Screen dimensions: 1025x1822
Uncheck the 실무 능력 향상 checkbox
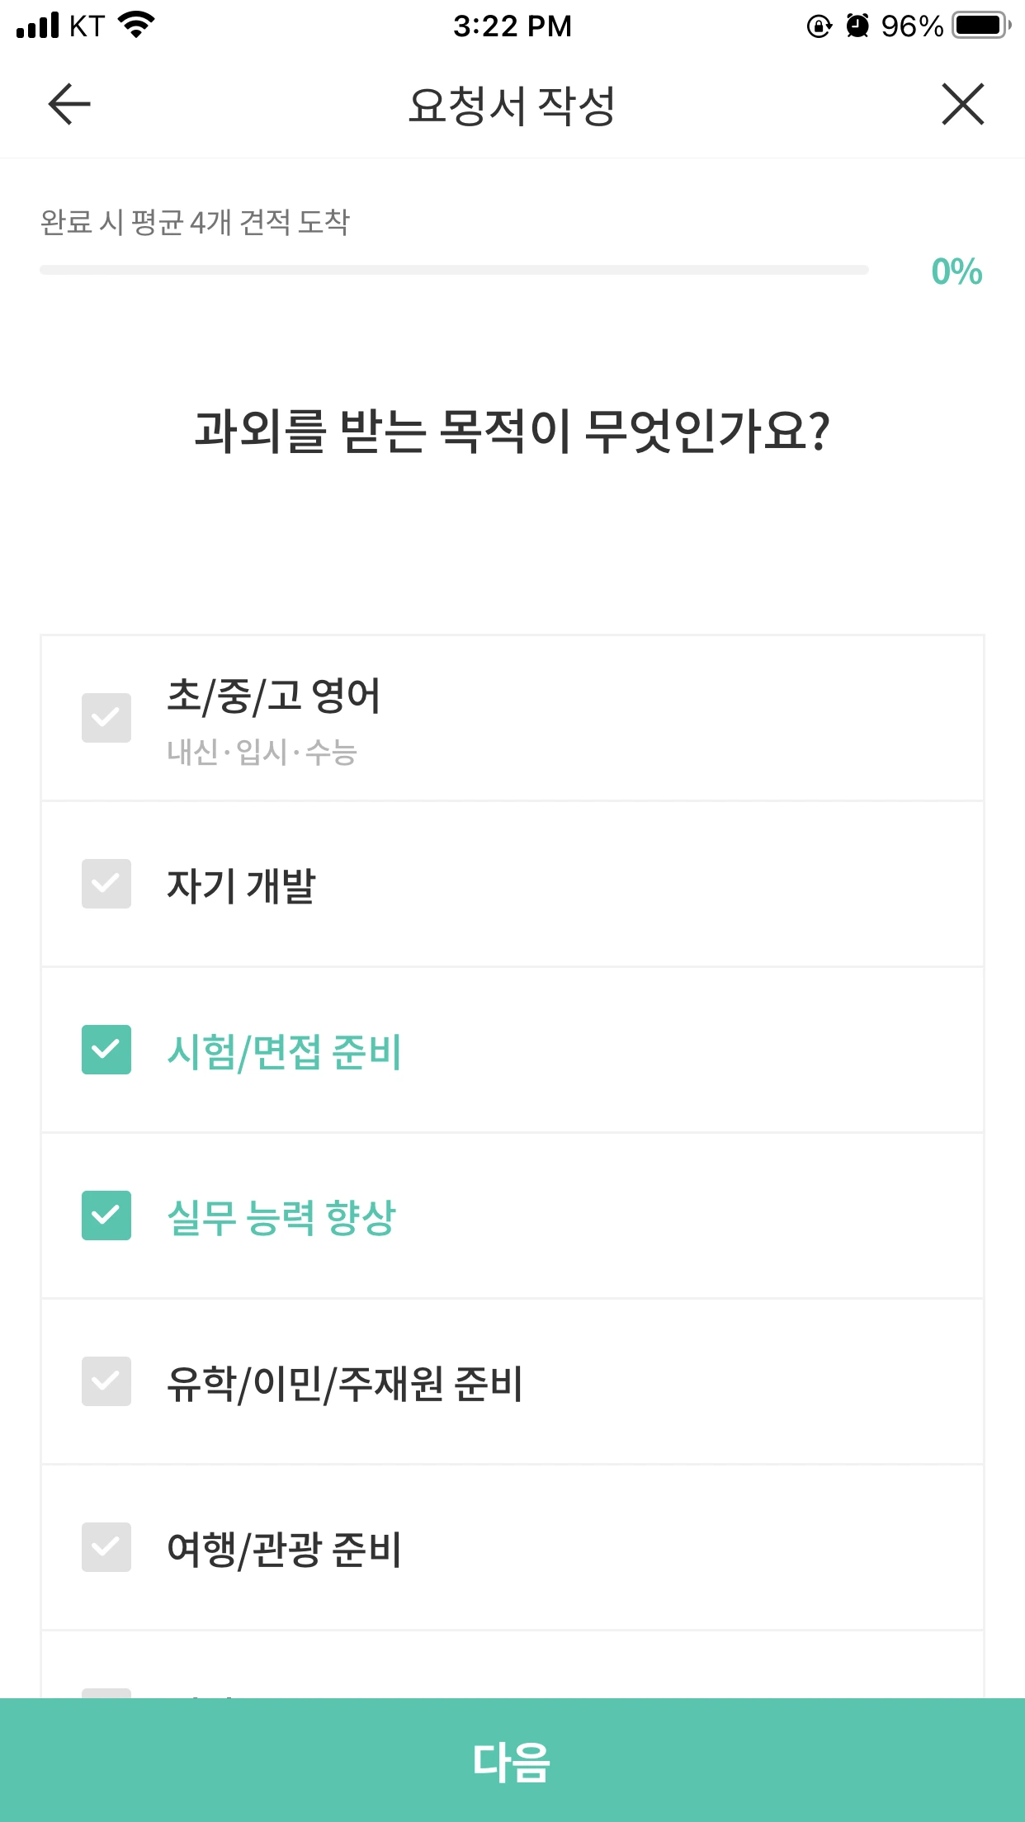point(106,1215)
